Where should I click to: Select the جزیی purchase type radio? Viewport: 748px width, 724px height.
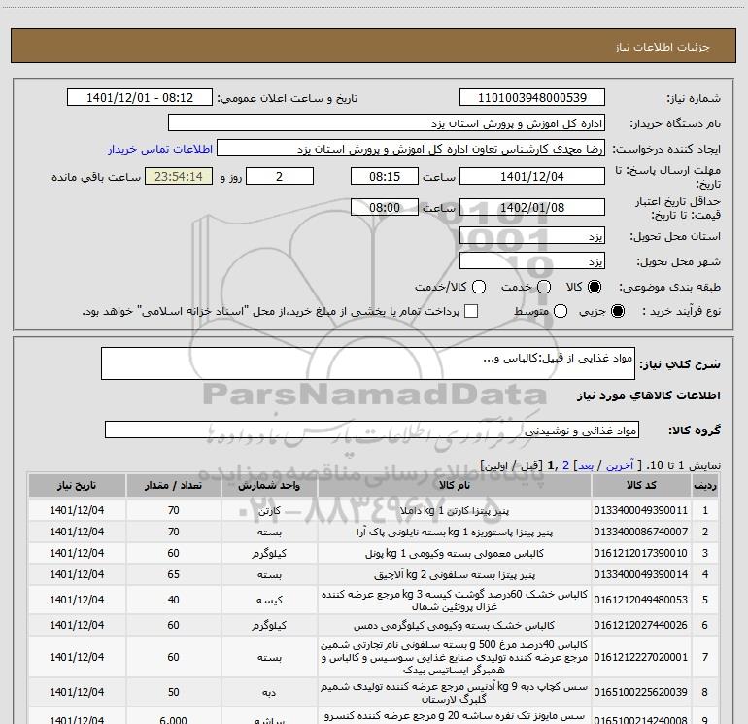coord(617,311)
